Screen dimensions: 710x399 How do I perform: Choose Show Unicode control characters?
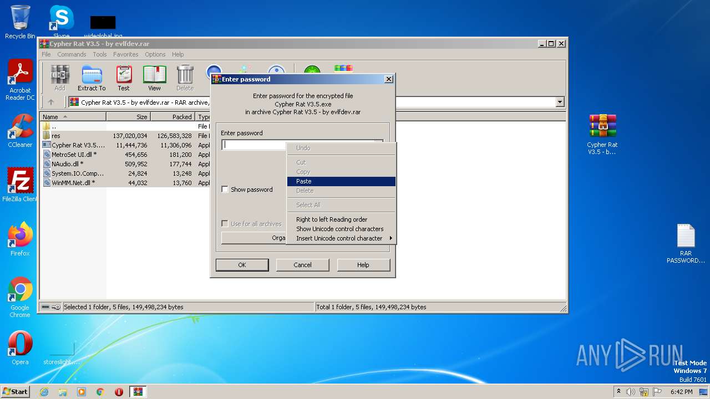(341, 229)
